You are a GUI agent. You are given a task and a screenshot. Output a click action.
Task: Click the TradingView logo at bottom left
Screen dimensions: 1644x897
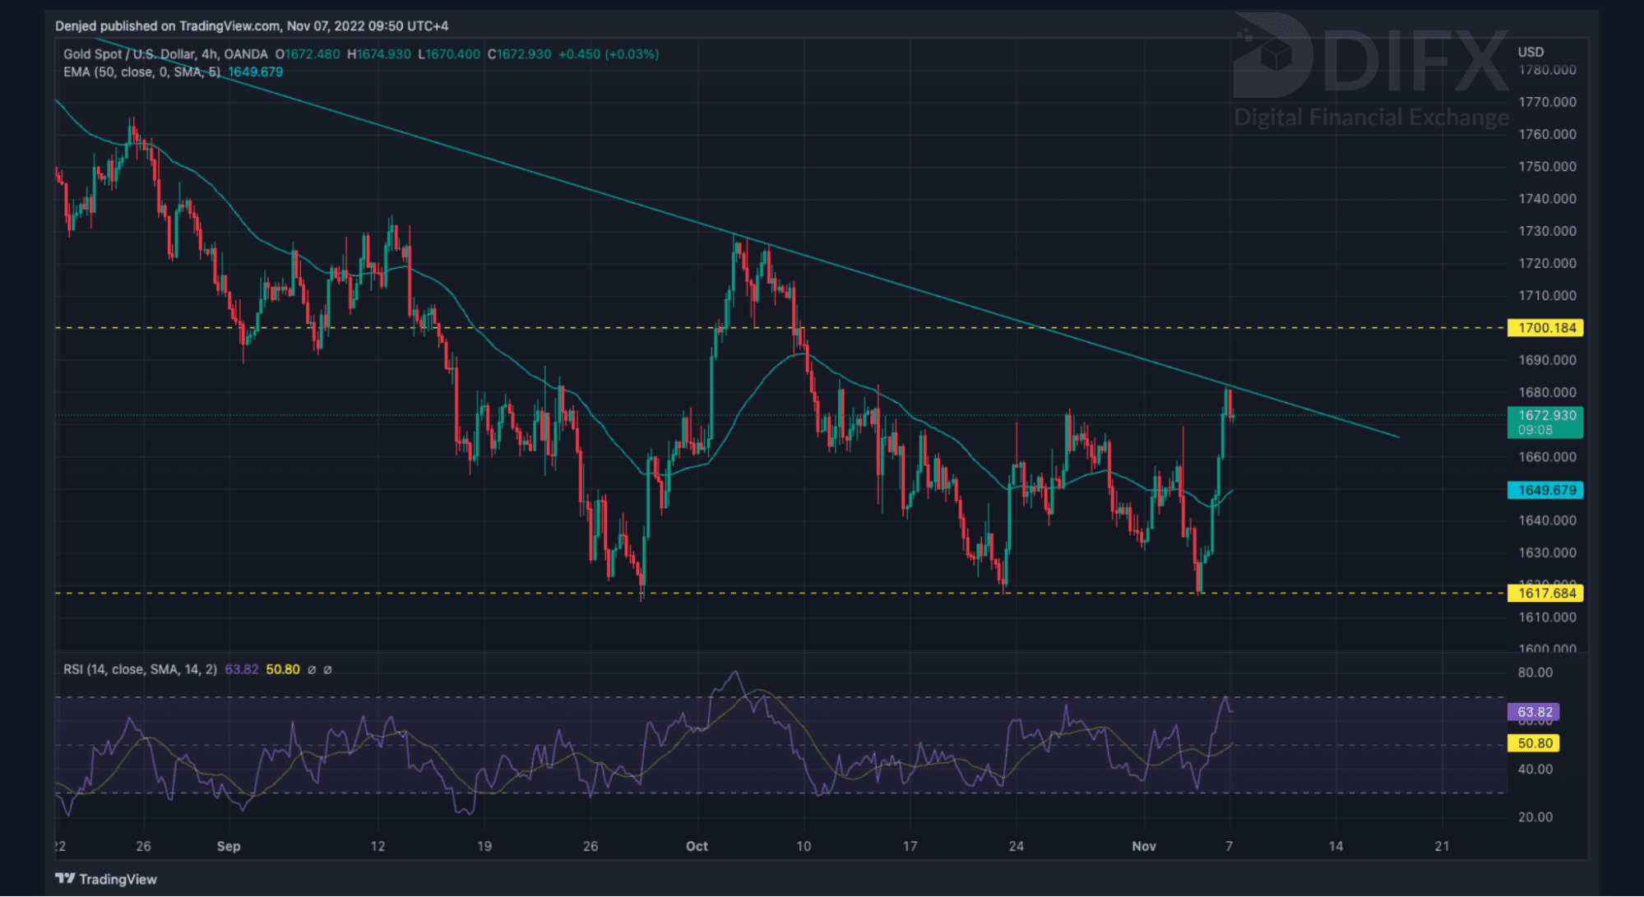click(x=106, y=879)
